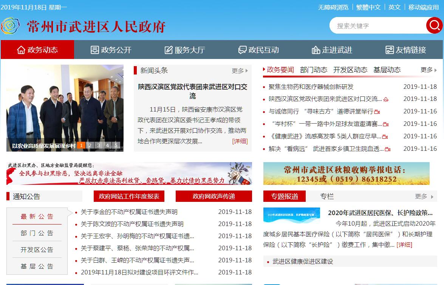Switch to 英文 English version
The width and height of the screenshot is (444, 285).
[394, 7]
